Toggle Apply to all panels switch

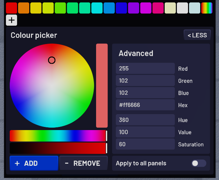click(x=198, y=163)
